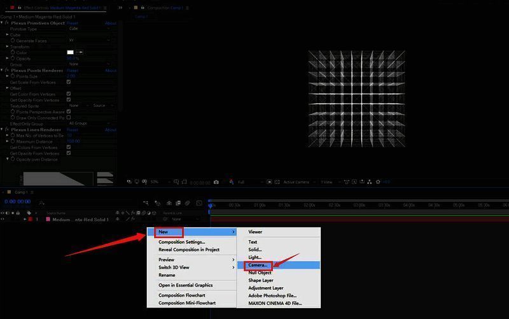Image resolution: width=509 pixels, height=319 pixels.
Task: Click the eyedropper next to Color swatch
Action: [81, 52]
